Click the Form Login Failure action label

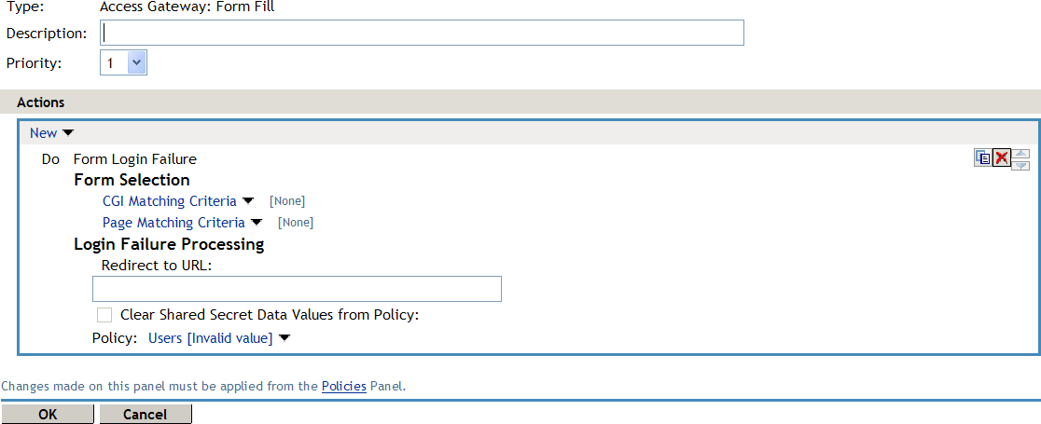click(x=134, y=159)
